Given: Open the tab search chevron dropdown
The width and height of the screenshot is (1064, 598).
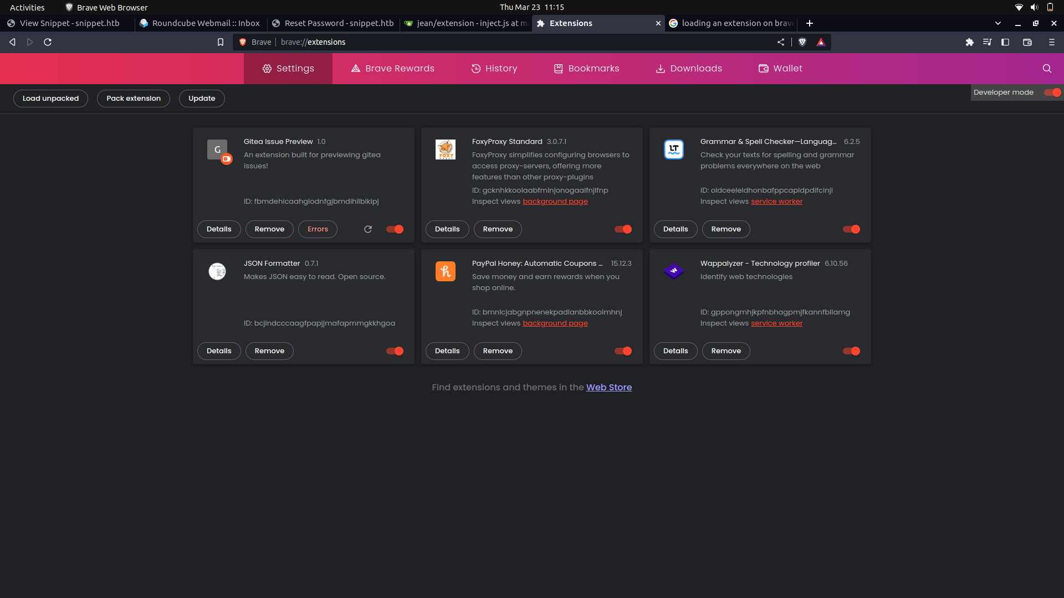Looking at the screenshot, I should (x=998, y=23).
